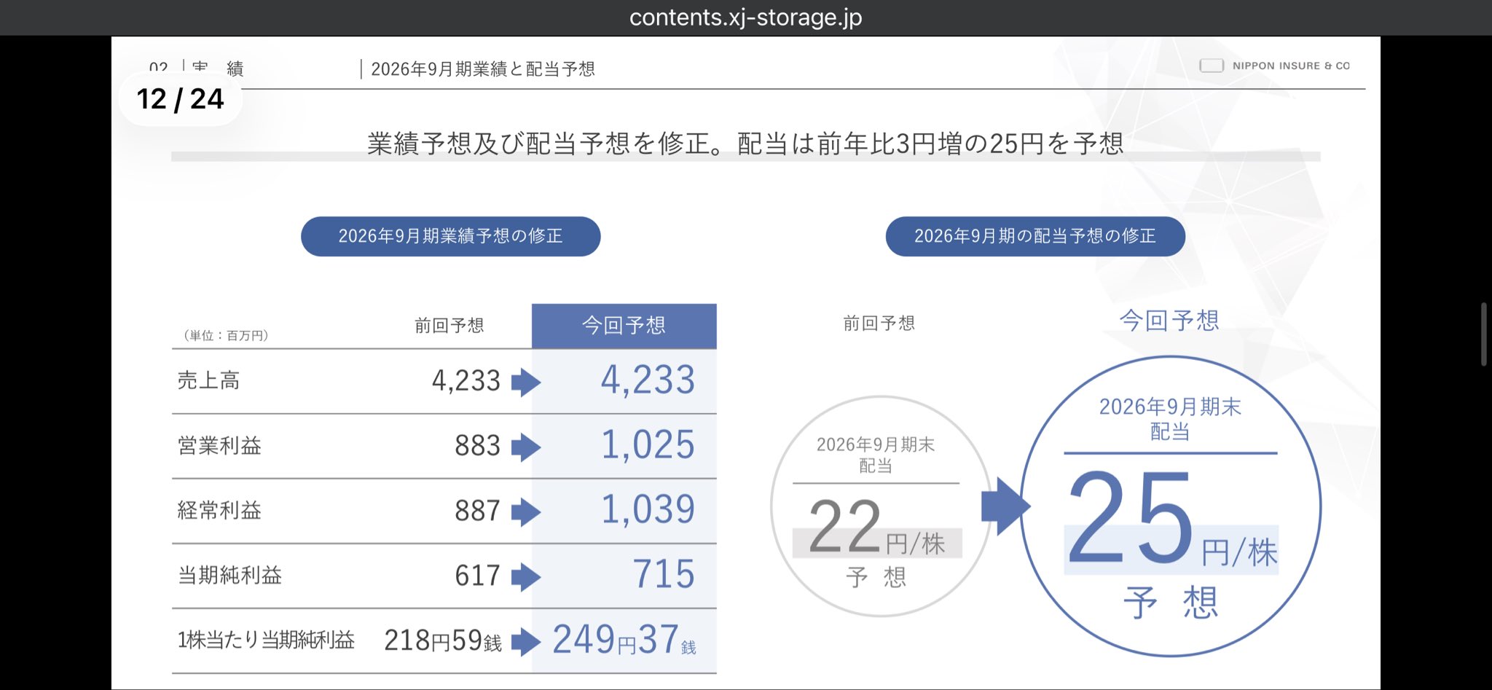
Task: Click the 2026年9月期業績予想の修正 pill label
Action: click(x=450, y=236)
